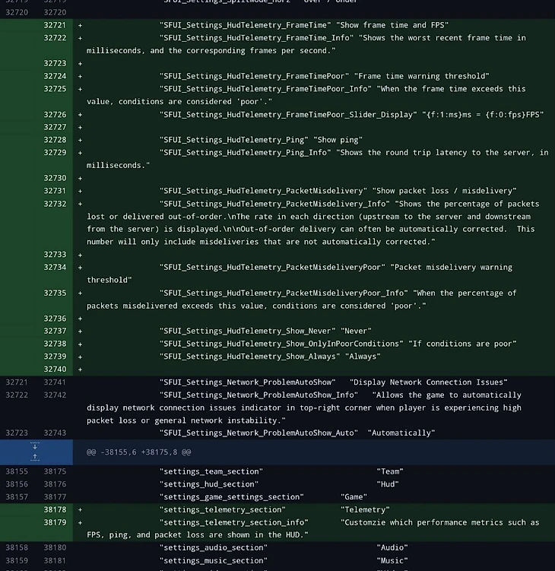The height and width of the screenshot is (571, 555).
Task: Click "Show packet loss / misdelivery" string
Action: click(x=444, y=191)
